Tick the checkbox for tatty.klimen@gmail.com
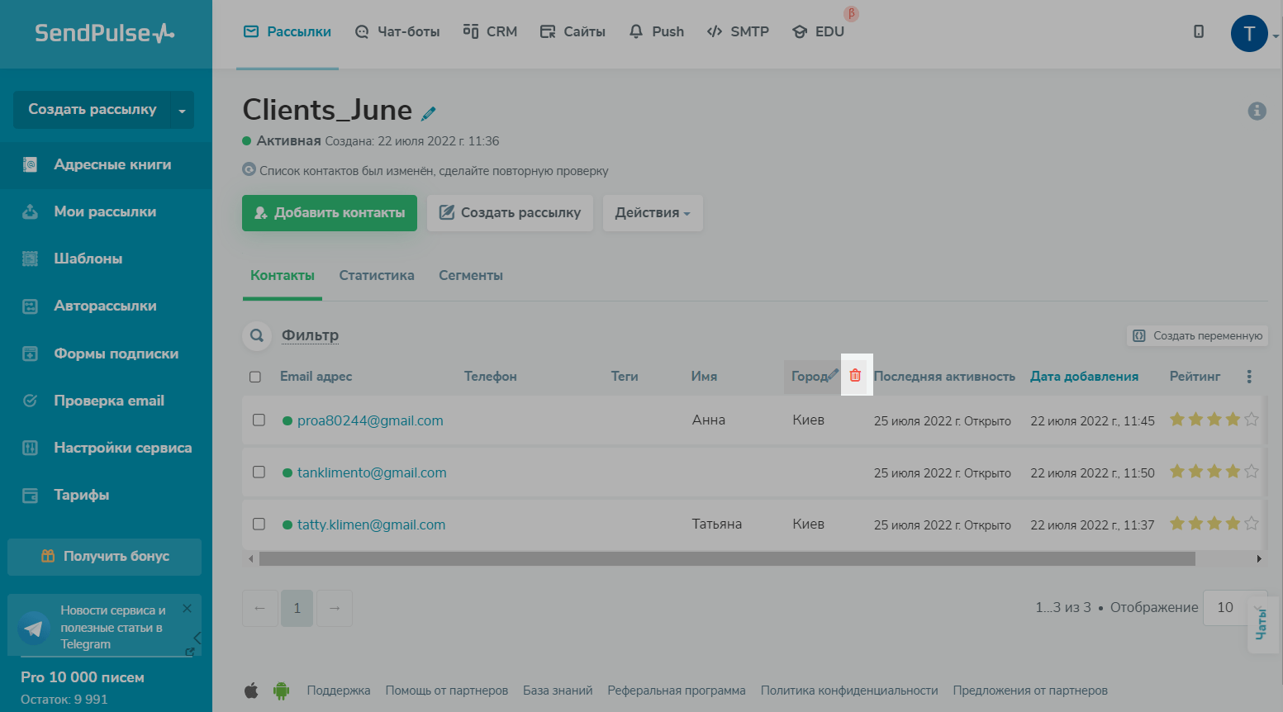 [259, 524]
